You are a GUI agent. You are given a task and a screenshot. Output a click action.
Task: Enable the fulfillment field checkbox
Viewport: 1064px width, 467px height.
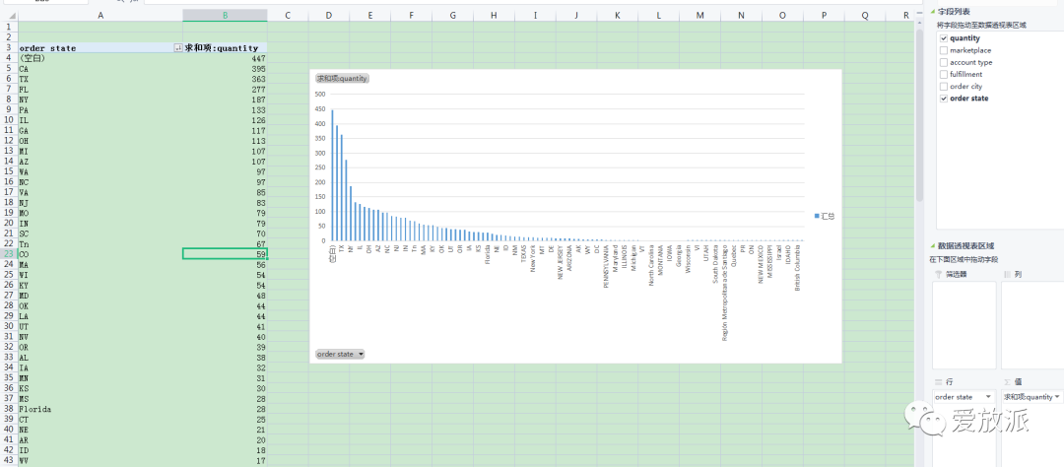point(944,74)
